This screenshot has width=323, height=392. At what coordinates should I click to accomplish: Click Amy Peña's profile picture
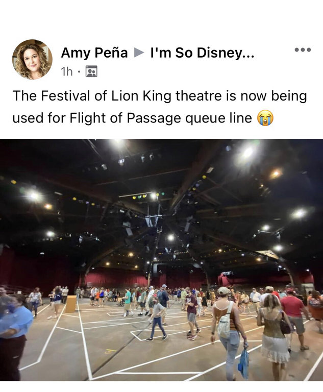click(x=32, y=59)
